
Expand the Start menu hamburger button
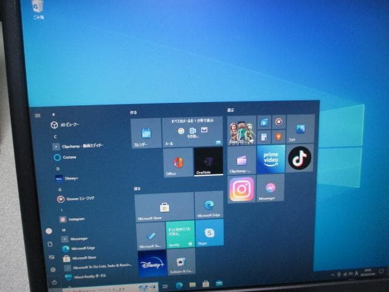click(38, 116)
